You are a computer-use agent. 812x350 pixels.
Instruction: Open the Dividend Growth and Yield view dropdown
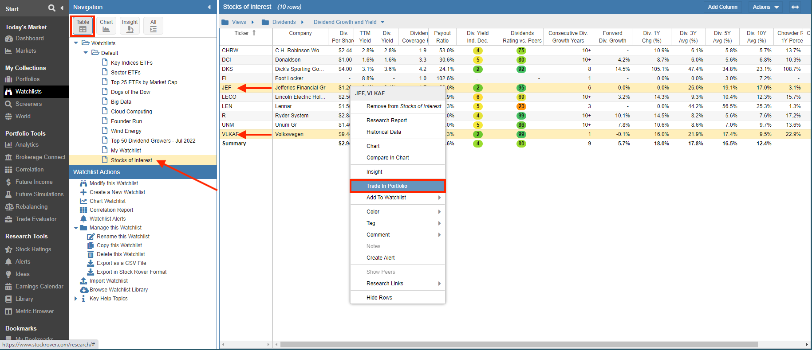tap(382, 22)
